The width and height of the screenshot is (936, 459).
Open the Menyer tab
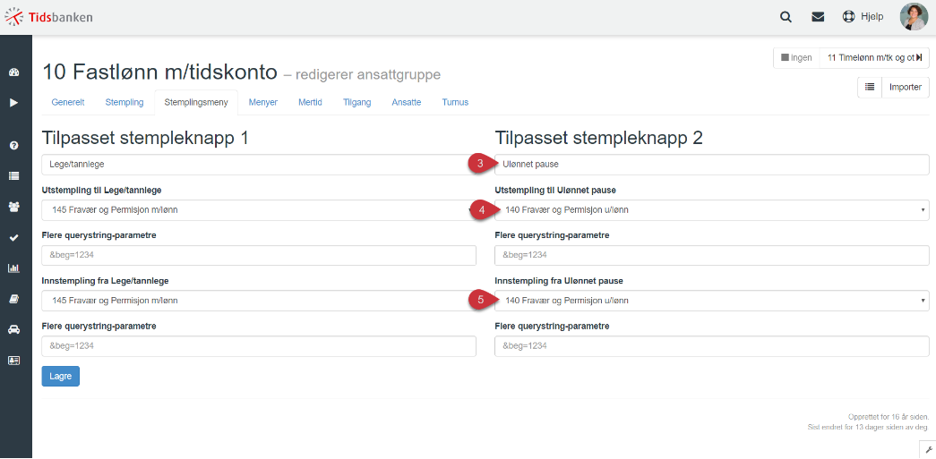point(263,102)
